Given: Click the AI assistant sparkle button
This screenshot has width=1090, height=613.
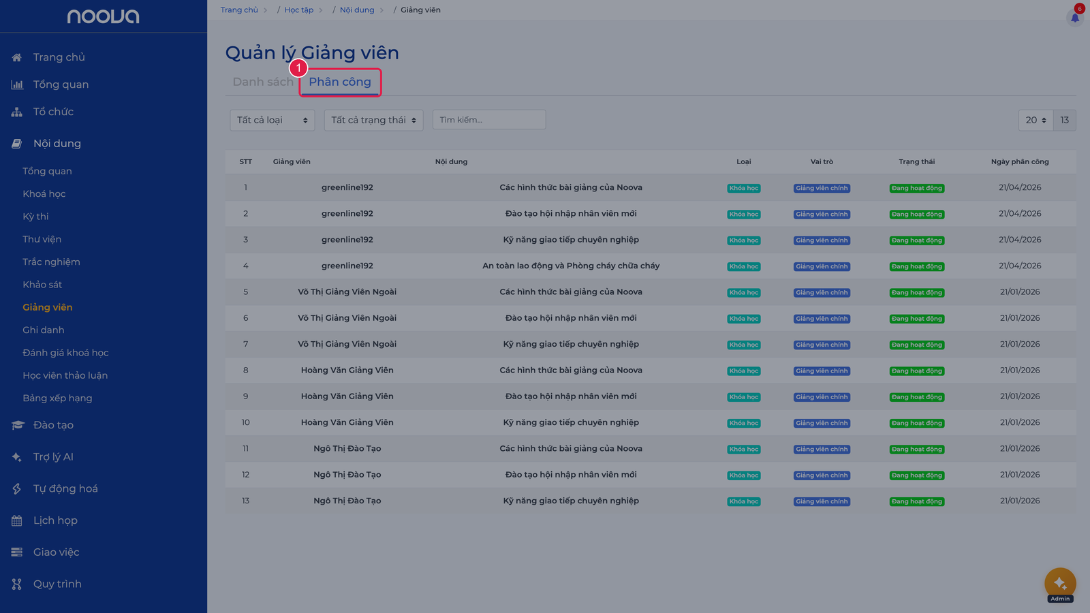Looking at the screenshot, I should coord(1060,583).
